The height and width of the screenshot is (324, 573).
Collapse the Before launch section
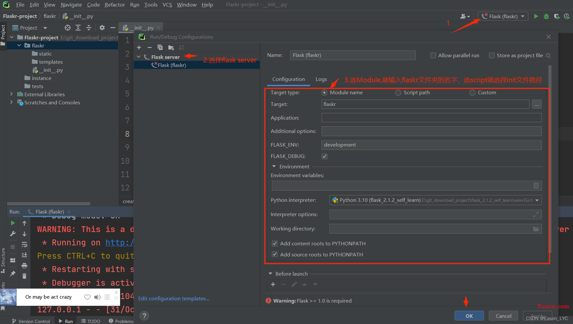(x=270, y=274)
